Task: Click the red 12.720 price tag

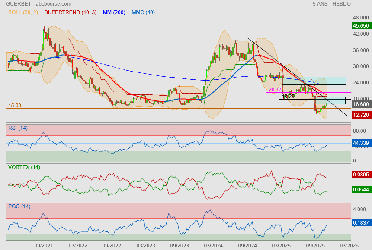Action: click(361, 115)
